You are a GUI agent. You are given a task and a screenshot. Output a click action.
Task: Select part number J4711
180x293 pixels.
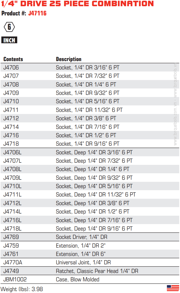coord(11,110)
